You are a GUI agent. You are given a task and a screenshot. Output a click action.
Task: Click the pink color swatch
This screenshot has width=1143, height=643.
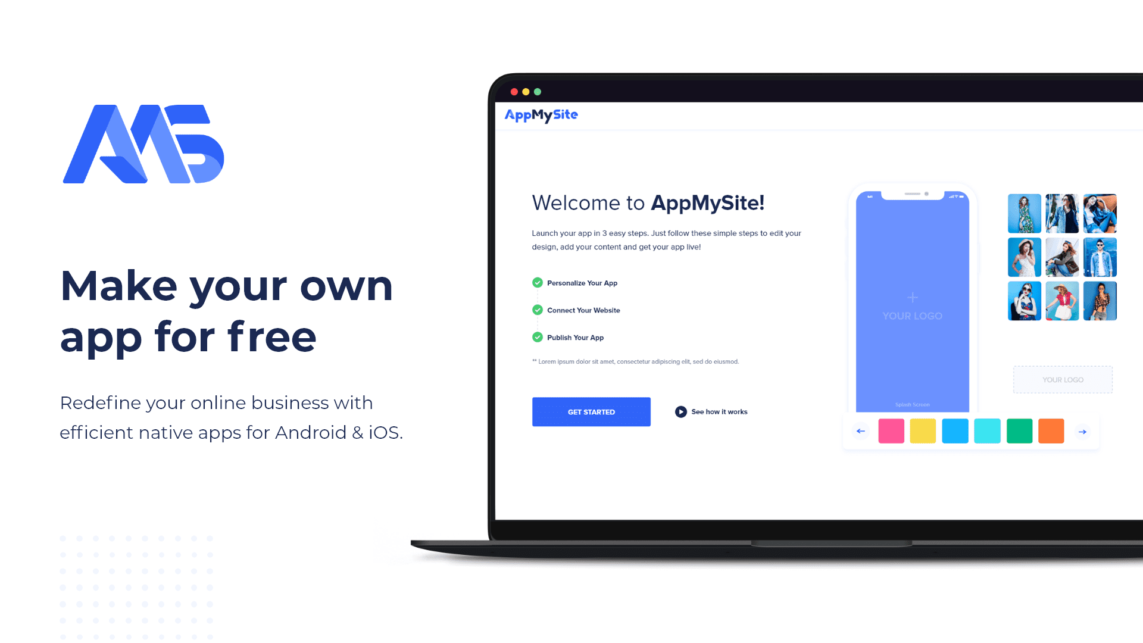click(x=891, y=431)
